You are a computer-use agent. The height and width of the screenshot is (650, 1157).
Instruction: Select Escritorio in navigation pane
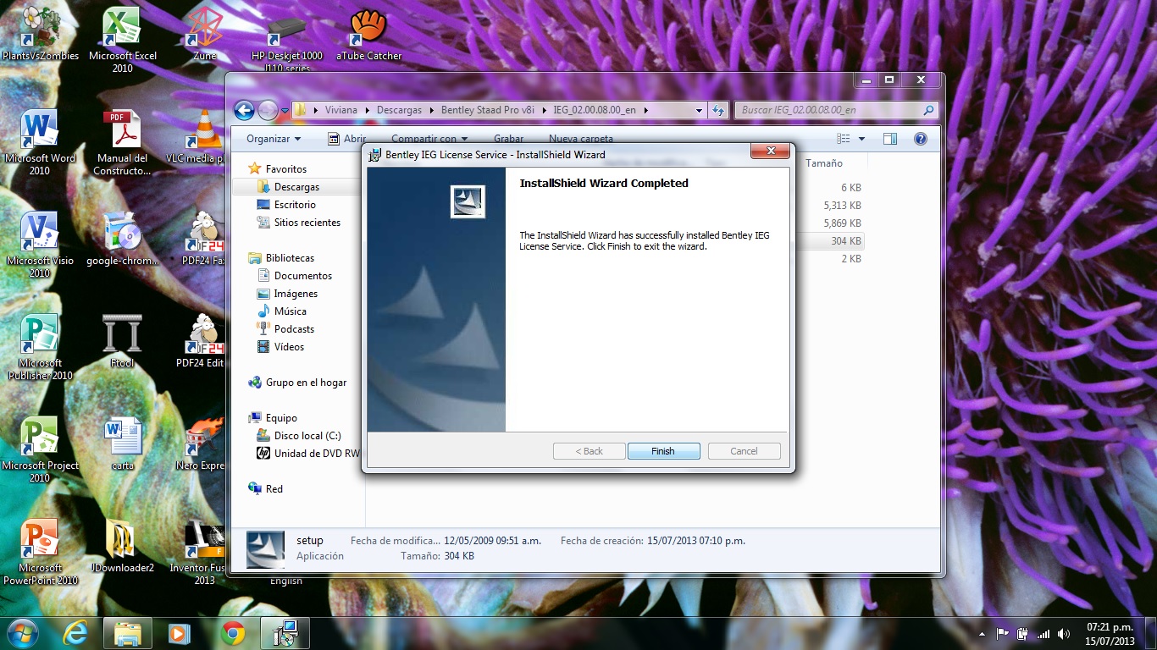click(295, 205)
